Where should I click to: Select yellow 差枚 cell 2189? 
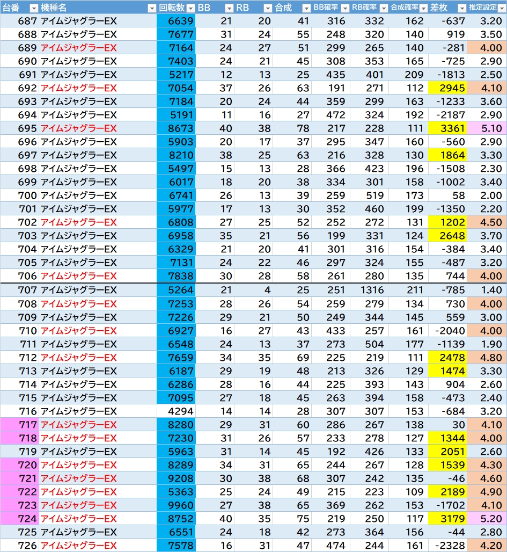[x=447, y=492]
